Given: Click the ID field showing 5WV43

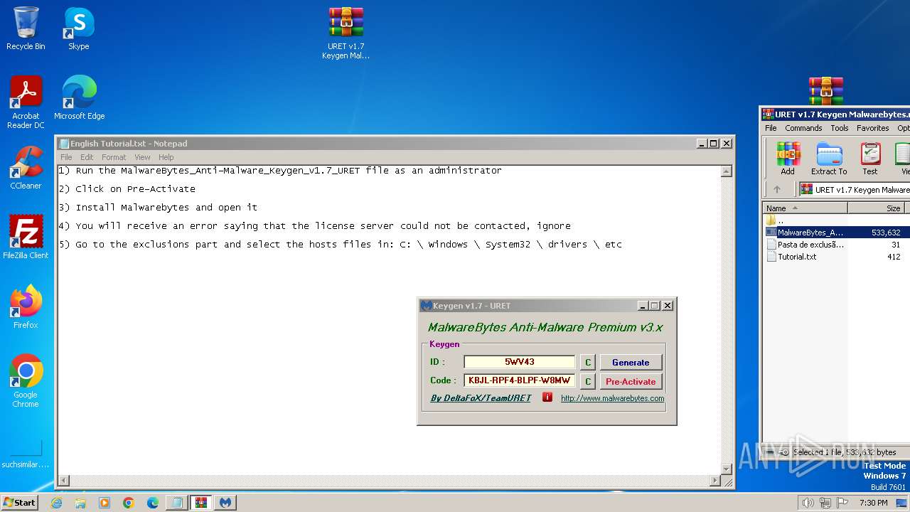Looking at the screenshot, I should point(519,362).
